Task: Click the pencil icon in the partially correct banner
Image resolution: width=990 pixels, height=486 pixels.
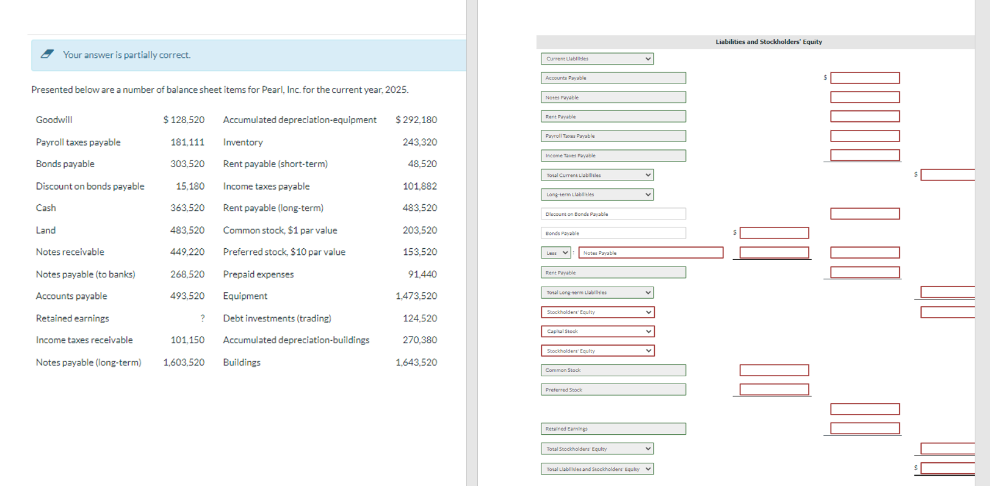Action: pyautogui.click(x=47, y=54)
